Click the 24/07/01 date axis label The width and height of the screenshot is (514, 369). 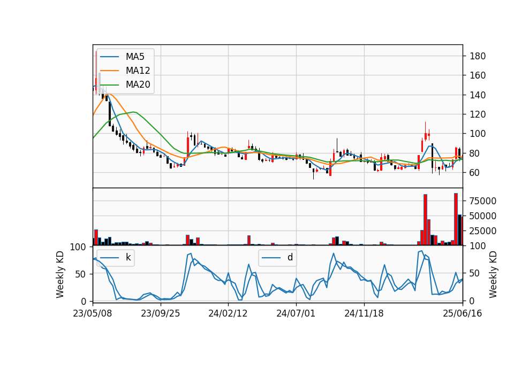296,313
